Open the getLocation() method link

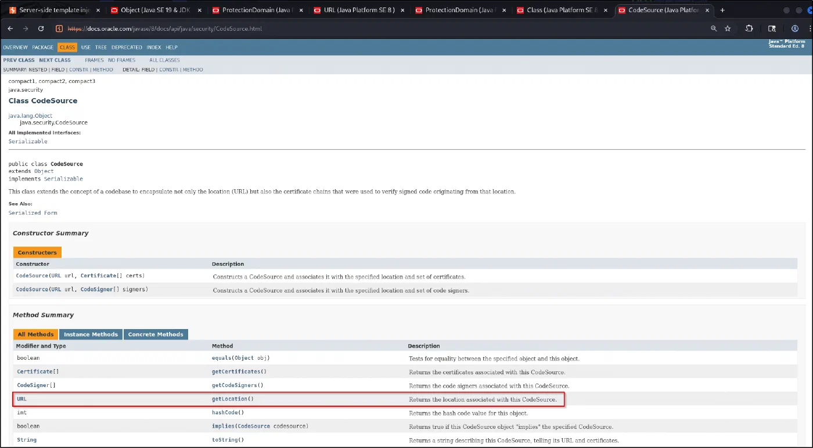click(230, 399)
